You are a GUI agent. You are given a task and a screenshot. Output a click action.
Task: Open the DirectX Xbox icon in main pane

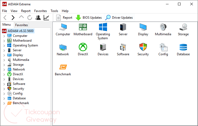tap(83, 47)
